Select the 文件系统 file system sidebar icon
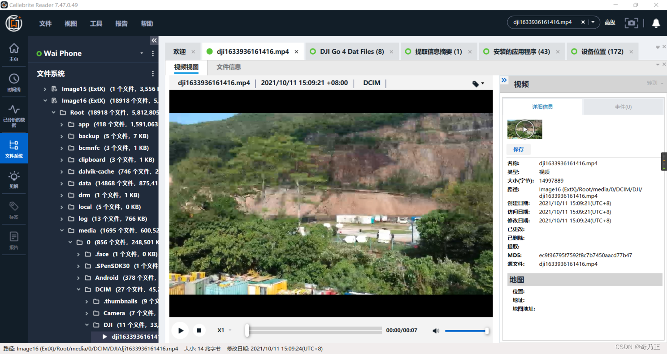Viewport: 667px width, 354px height. coord(14,149)
